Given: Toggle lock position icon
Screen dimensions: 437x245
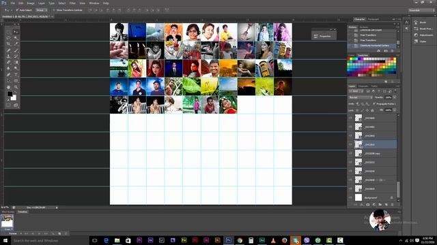Looking at the screenshot, I should (367, 110).
